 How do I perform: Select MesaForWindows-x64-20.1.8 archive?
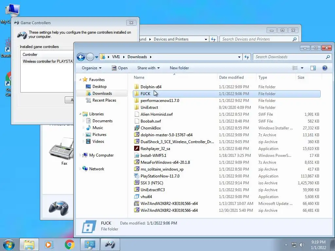pos(226,162)
